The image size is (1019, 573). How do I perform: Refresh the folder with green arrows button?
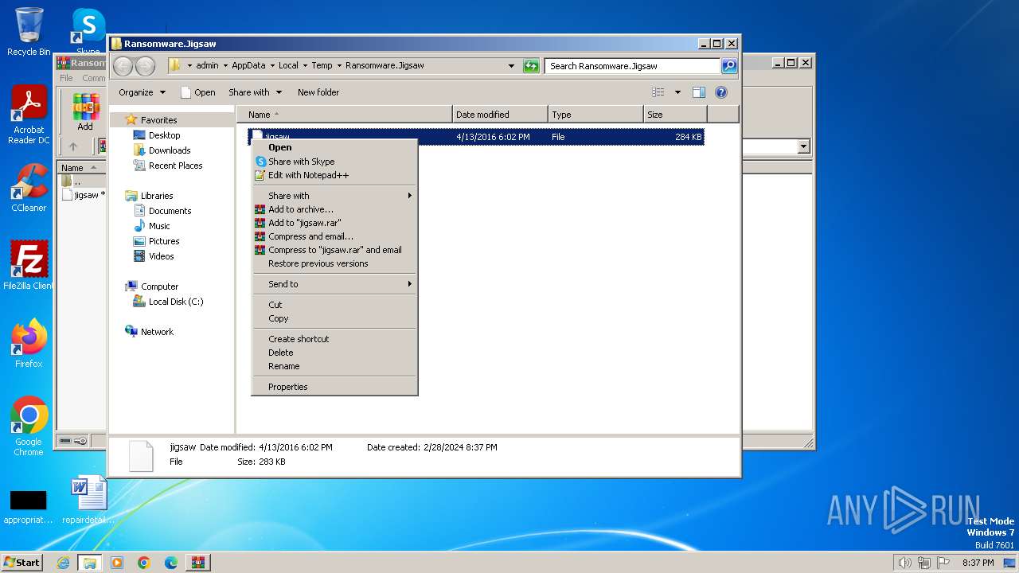point(531,66)
